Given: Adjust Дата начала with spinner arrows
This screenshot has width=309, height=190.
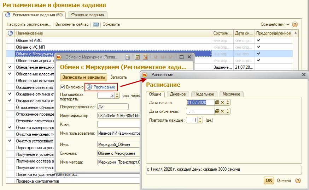Looking at the screenshot, I should pos(228,102).
